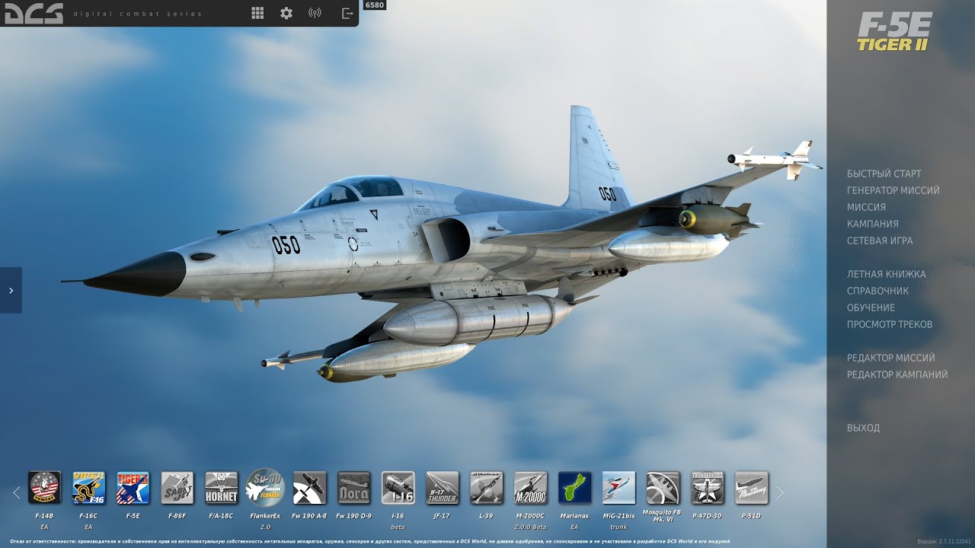
Task: Open БЫСТРЫЙ СТАРТ menu item
Action: click(884, 174)
